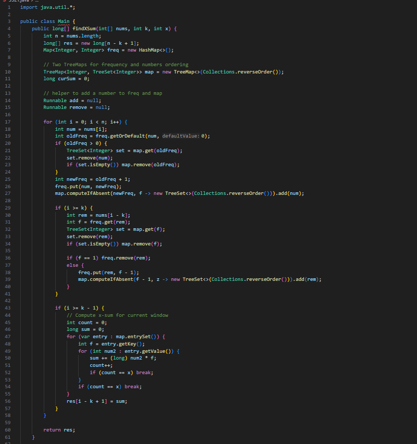Click 'map.remove(f)' on line 34
417x444 pixels.
click(141, 244)
